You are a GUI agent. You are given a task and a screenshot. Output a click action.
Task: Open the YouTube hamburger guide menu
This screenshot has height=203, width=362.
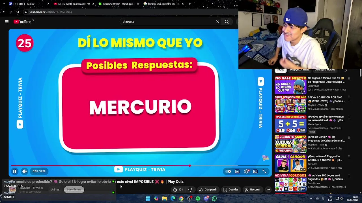point(7,22)
